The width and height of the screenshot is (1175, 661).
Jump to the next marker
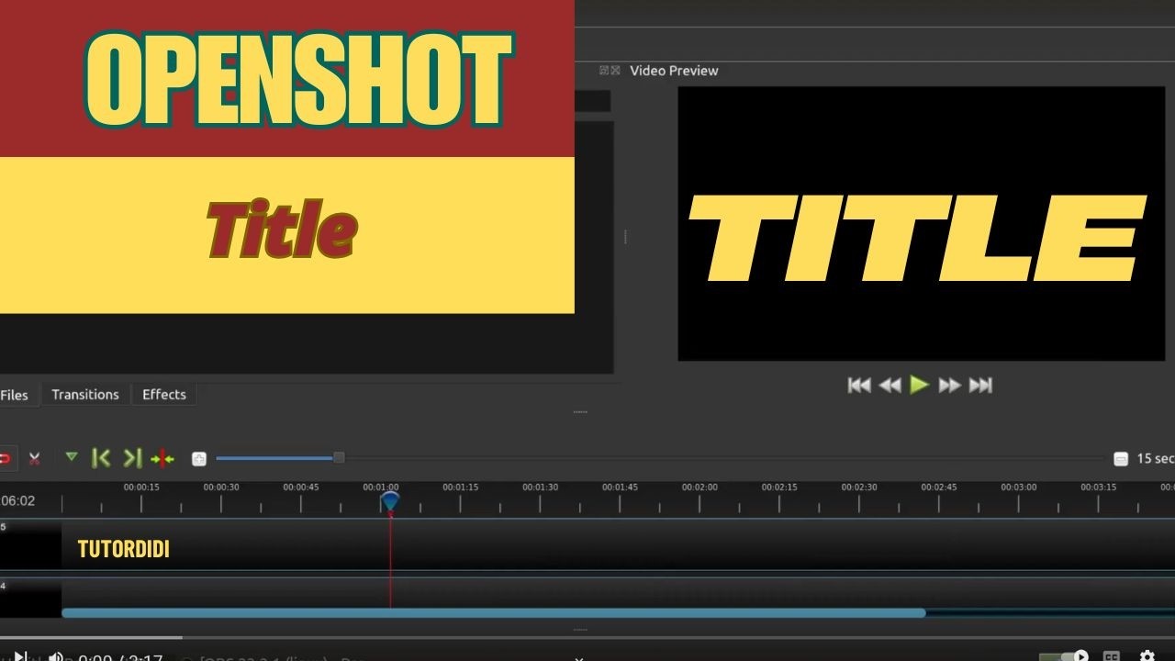132,457
